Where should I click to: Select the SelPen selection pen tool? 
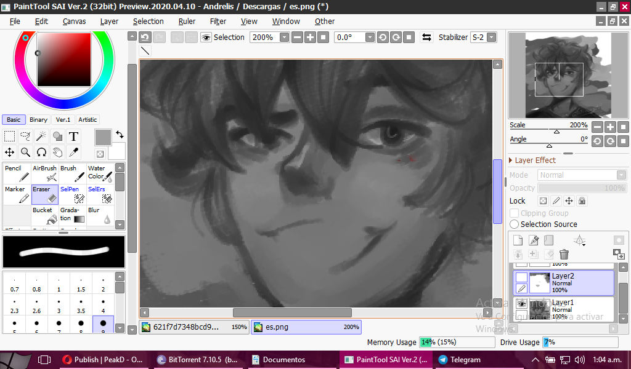coord(73,194)
